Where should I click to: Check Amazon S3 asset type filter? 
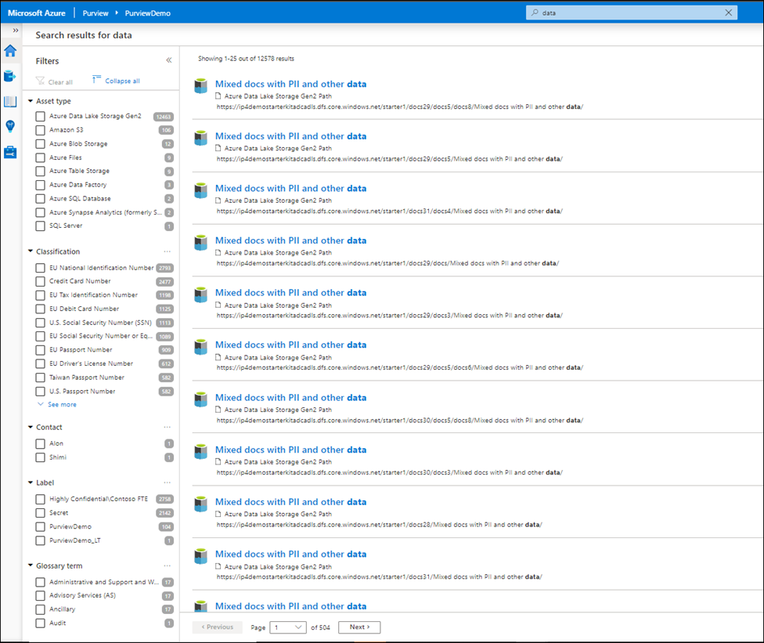point(41,130)
